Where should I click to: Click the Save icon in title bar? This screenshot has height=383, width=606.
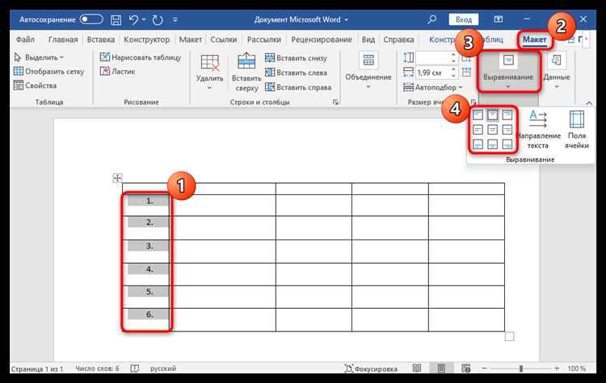click(x=116, y=19)
